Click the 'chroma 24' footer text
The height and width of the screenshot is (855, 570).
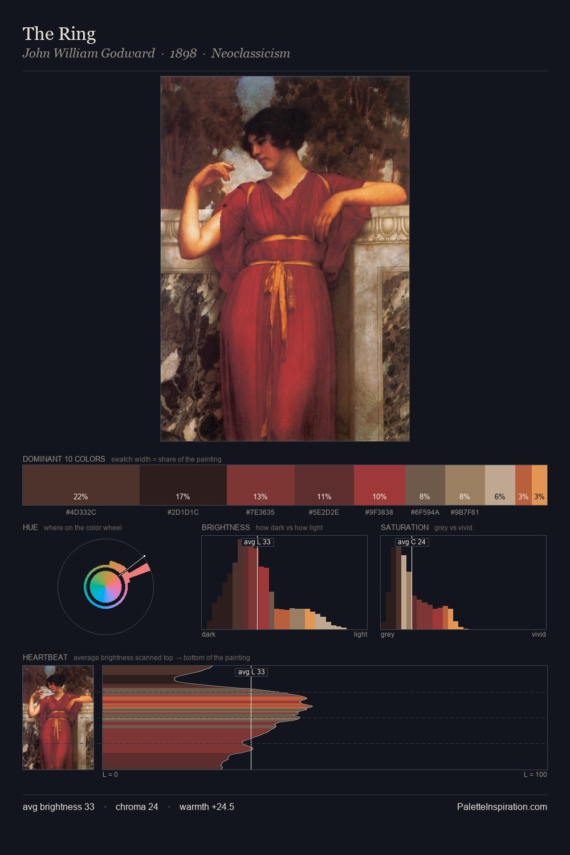137,807
